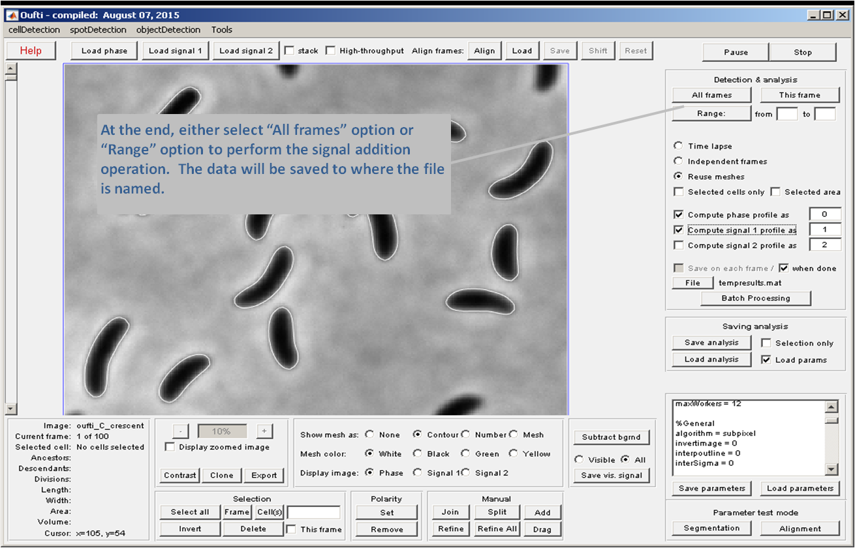
Task: Click the red Help button
Action: pyautogui.click(x=31, y=51)
